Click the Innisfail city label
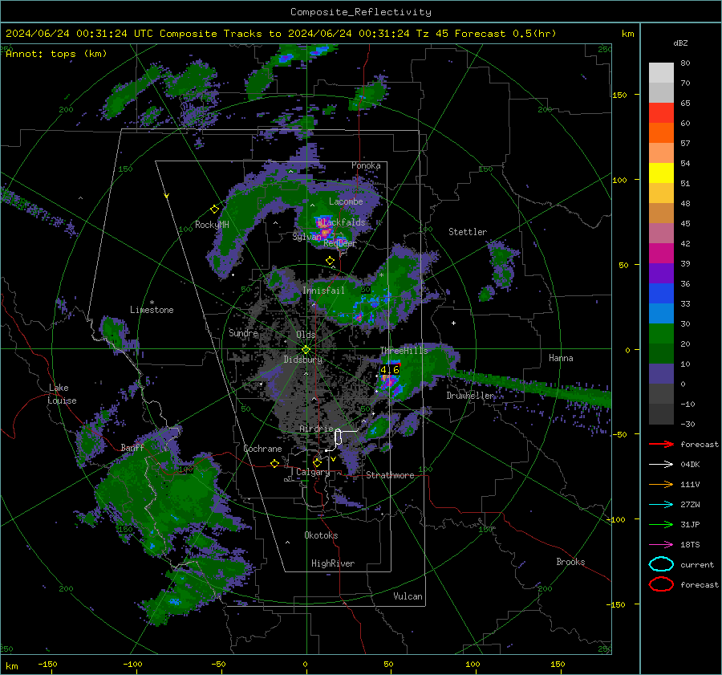This screenshot has height=675, width=722. click(323, 291)
